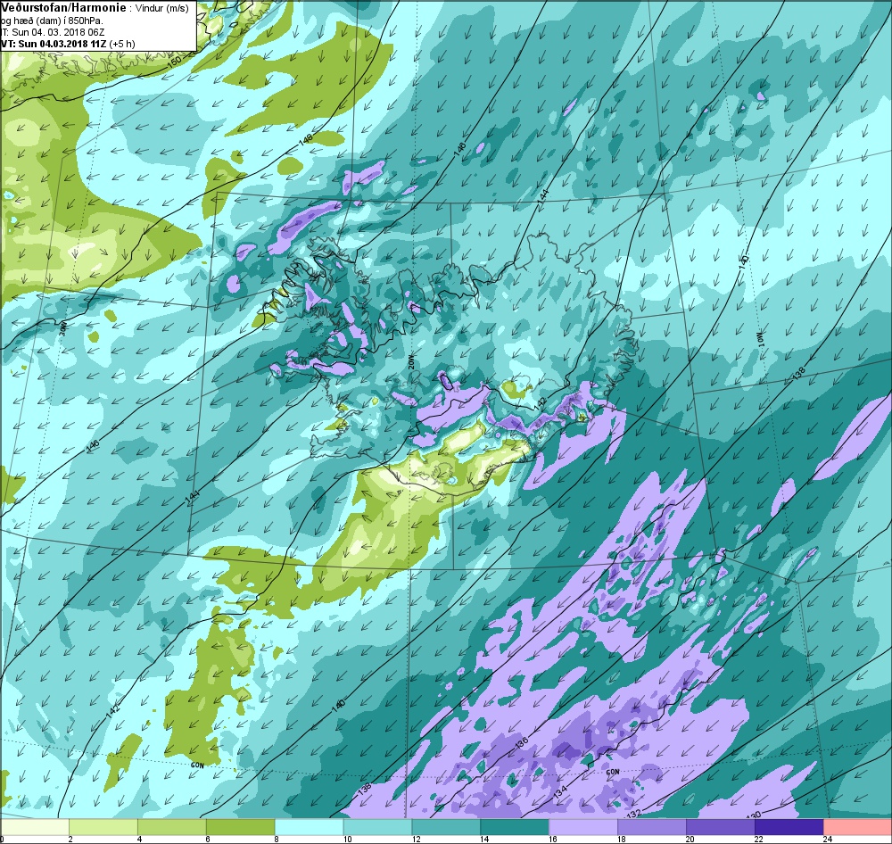Image resolution: width=892 pixels, height=844 pixels.
Task: Click the 12–14 m/s medium teal legend swatch
Action: pos(446,827)
